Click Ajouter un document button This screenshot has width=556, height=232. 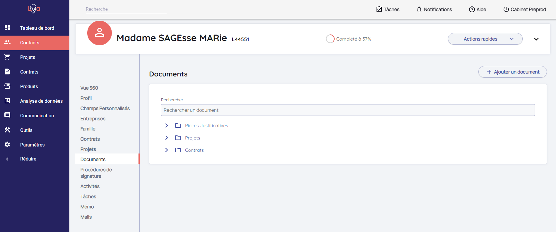[512, 72]
